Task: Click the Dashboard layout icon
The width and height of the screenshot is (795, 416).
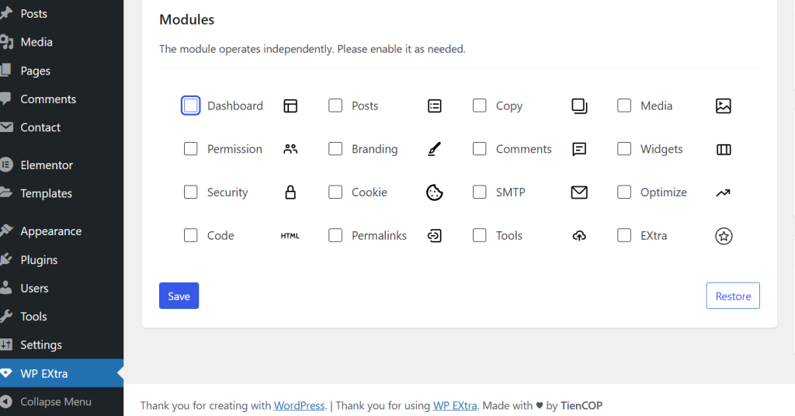Action: click(x=290, y=106)
